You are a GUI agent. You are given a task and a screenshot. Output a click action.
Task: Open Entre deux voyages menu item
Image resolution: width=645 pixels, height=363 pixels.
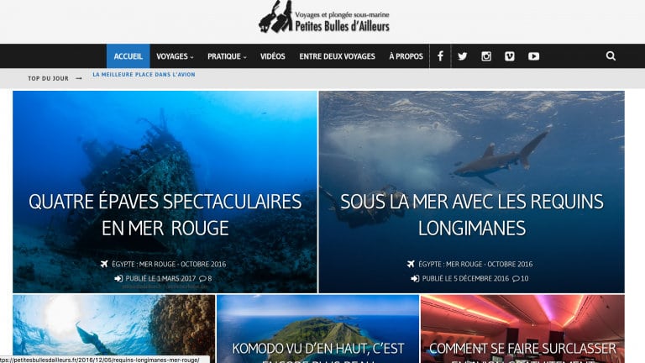point(337,56)
